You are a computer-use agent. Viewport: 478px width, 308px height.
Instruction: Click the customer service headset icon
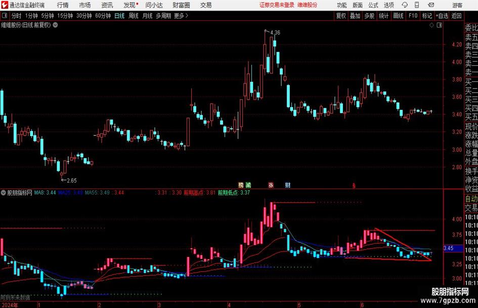pos(405,5)
